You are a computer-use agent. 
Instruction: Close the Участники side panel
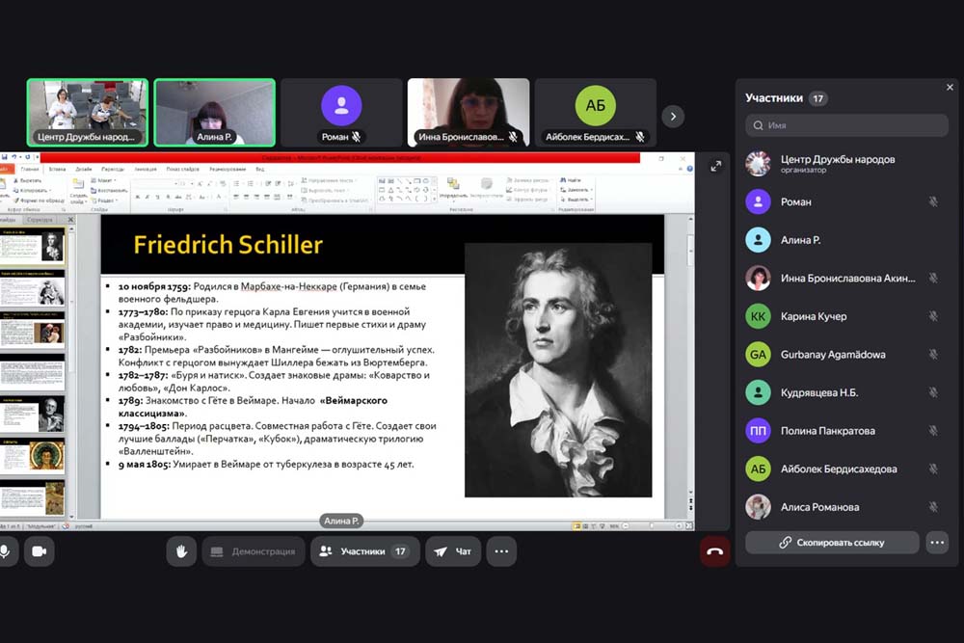point(950,87)
